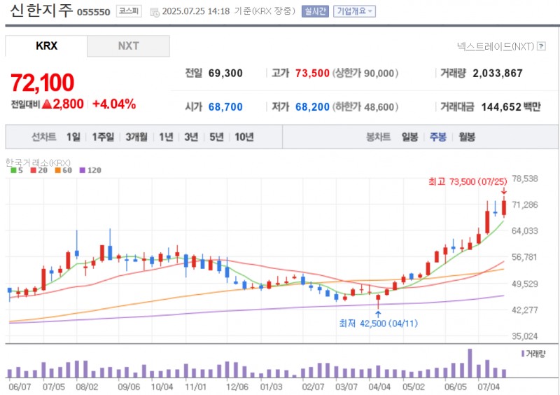The width and height of the screenshot is (560, 395).
Task: Click the green 5-period moving average swatch
Action: (x=13, y=170)
